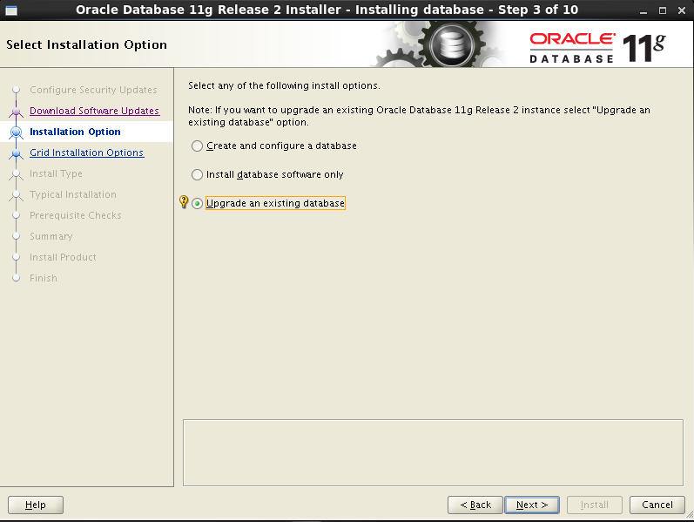The image size is (694, 522).
Task: Select Upgrade an existing database radio button
Action: click(x=197, y=203)
